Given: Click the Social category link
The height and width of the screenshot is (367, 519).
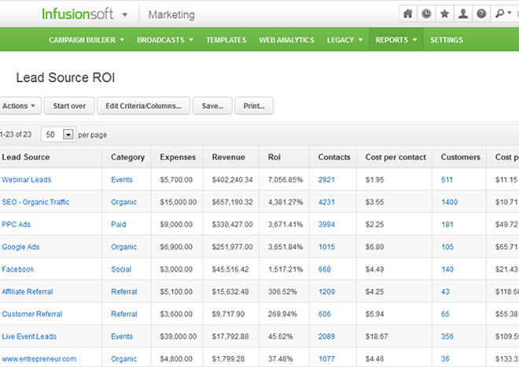Looking at the screenshot, I should pos(121,270).
